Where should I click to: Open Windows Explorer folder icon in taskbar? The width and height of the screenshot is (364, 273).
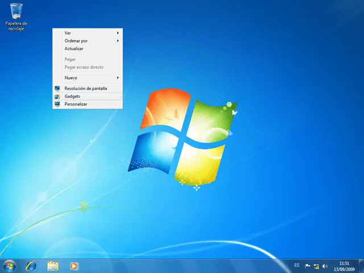click(53, 266)
